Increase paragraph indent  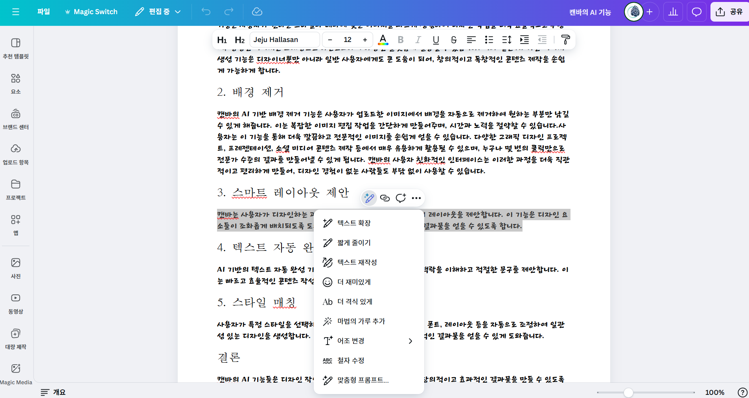(x=524, y=40)
